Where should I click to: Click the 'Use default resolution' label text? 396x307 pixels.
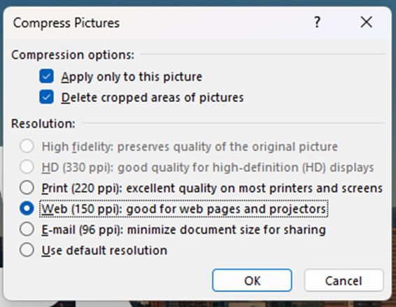tap(104, 250)
